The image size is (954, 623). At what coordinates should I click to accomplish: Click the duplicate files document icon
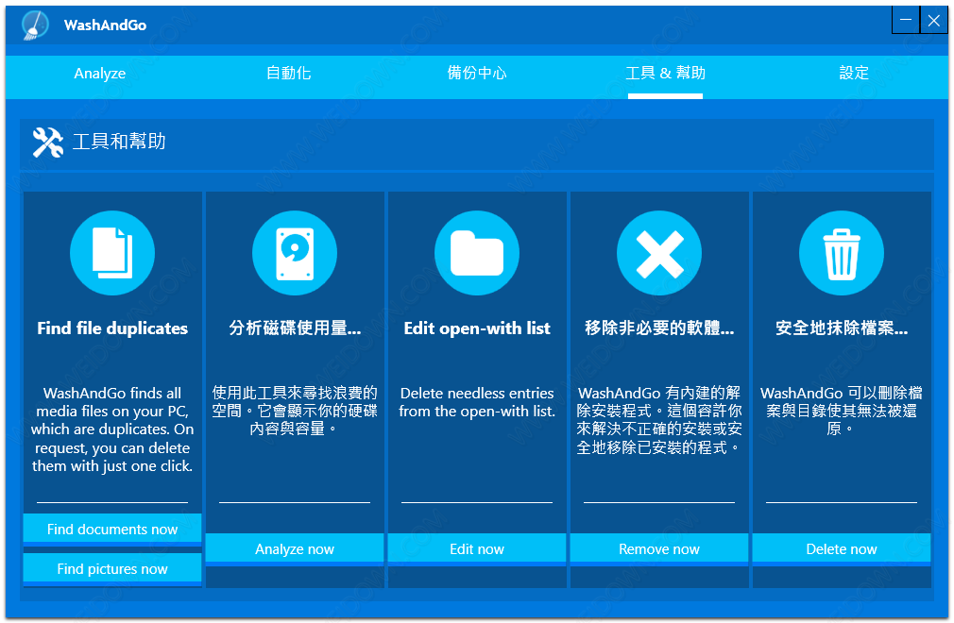pos(112,253)
